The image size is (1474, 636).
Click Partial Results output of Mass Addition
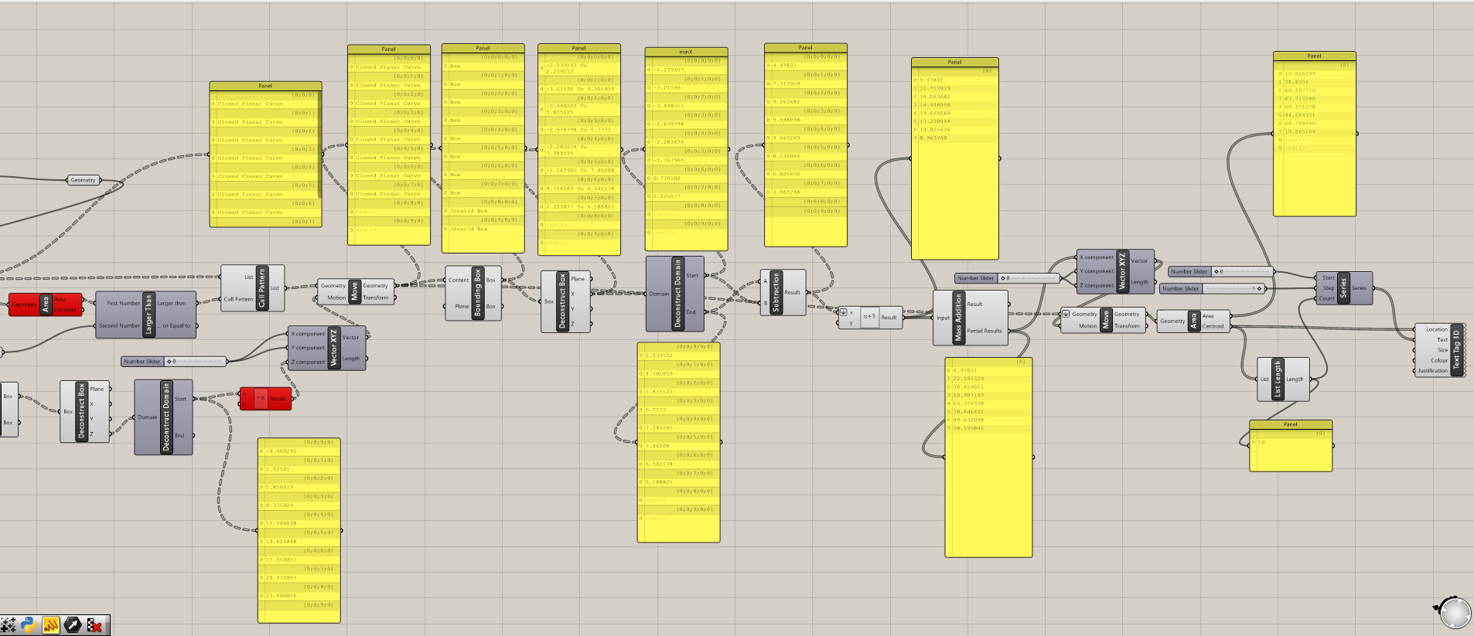click(x=984, y=331)
